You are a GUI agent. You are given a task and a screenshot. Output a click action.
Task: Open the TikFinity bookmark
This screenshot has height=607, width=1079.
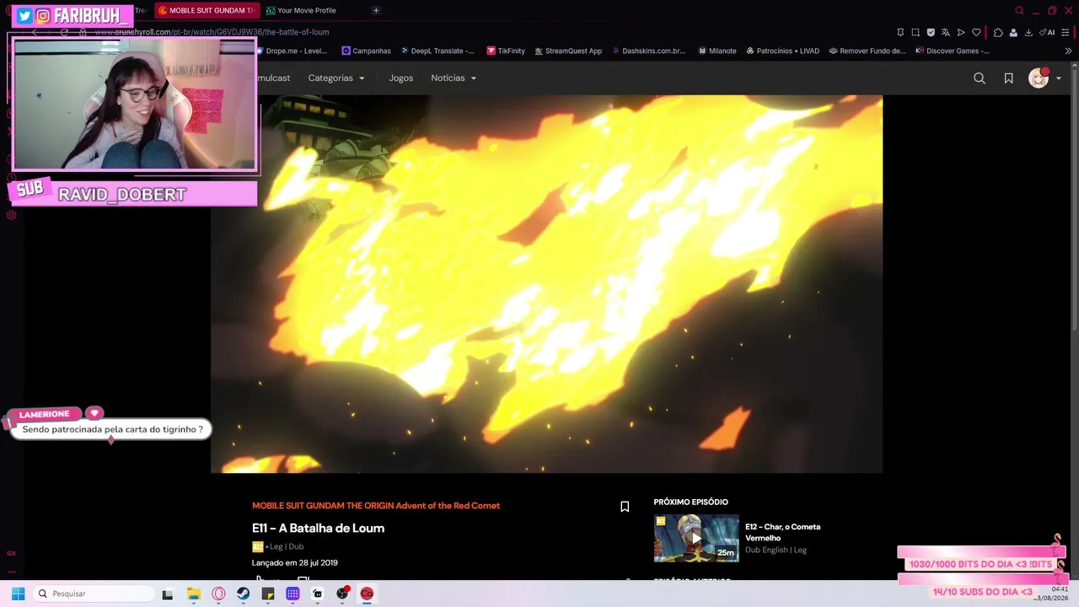coord(506,51)
